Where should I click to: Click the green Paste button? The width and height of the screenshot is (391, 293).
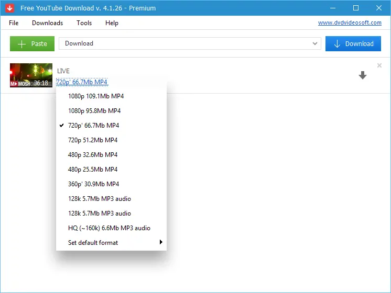tap(32, 43)
